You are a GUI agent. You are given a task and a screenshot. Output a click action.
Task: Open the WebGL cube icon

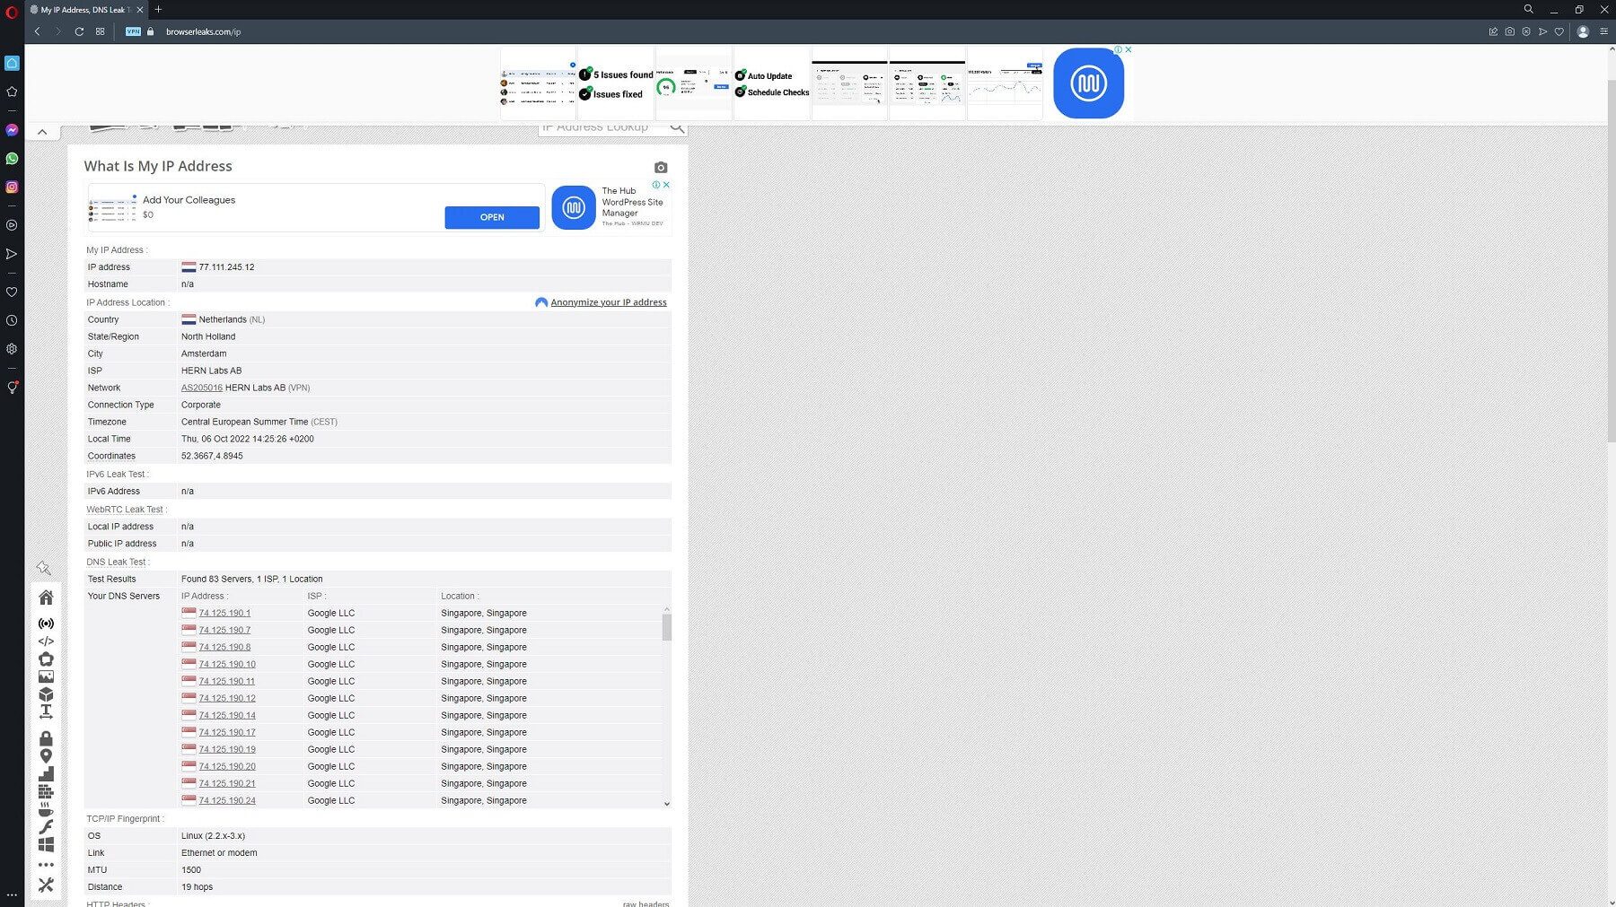[x=46, y=694]
